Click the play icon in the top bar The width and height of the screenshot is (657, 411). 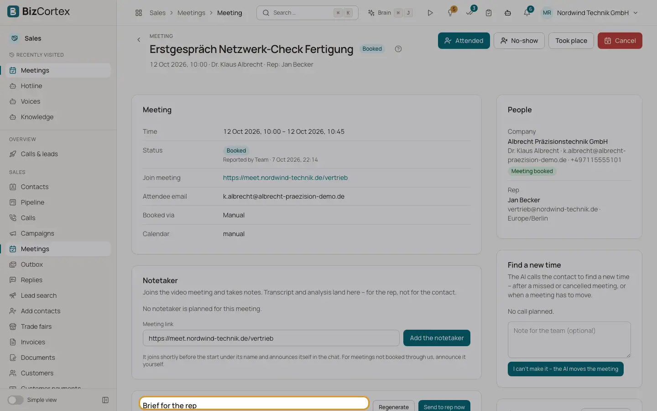(430, 13)
